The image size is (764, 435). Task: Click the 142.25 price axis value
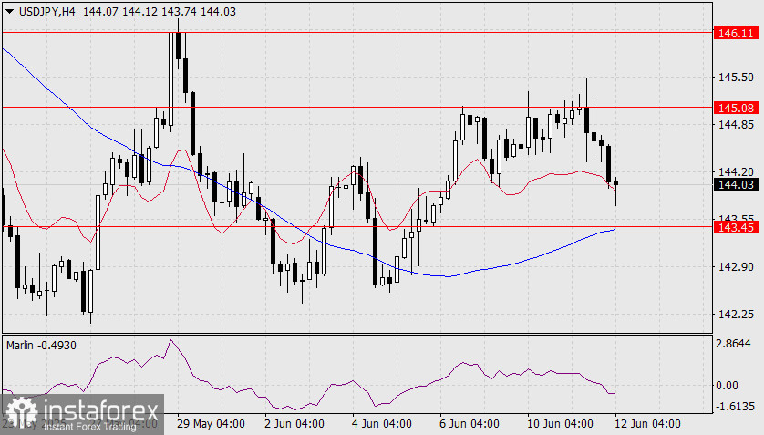736,315
